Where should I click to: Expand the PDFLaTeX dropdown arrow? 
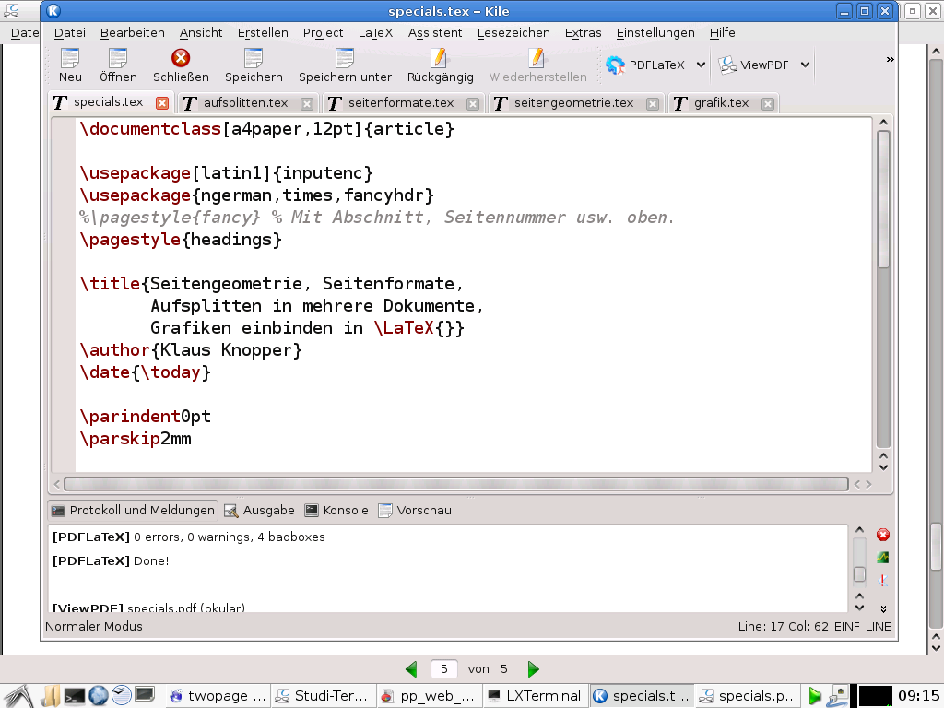(701, 65)
